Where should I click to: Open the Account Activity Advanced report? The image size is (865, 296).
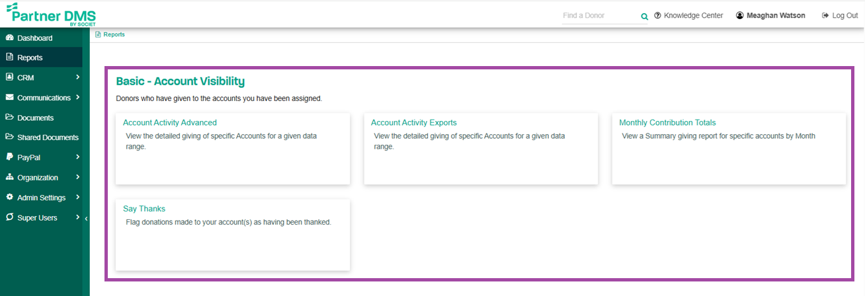170,122
